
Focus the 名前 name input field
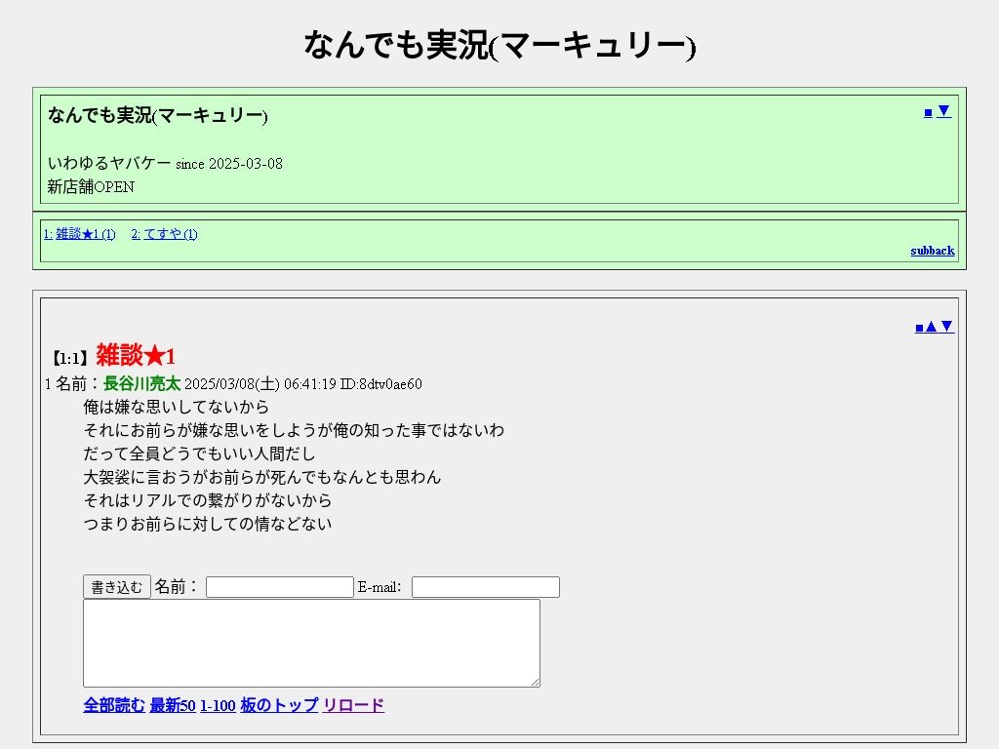tap(279, 587)
